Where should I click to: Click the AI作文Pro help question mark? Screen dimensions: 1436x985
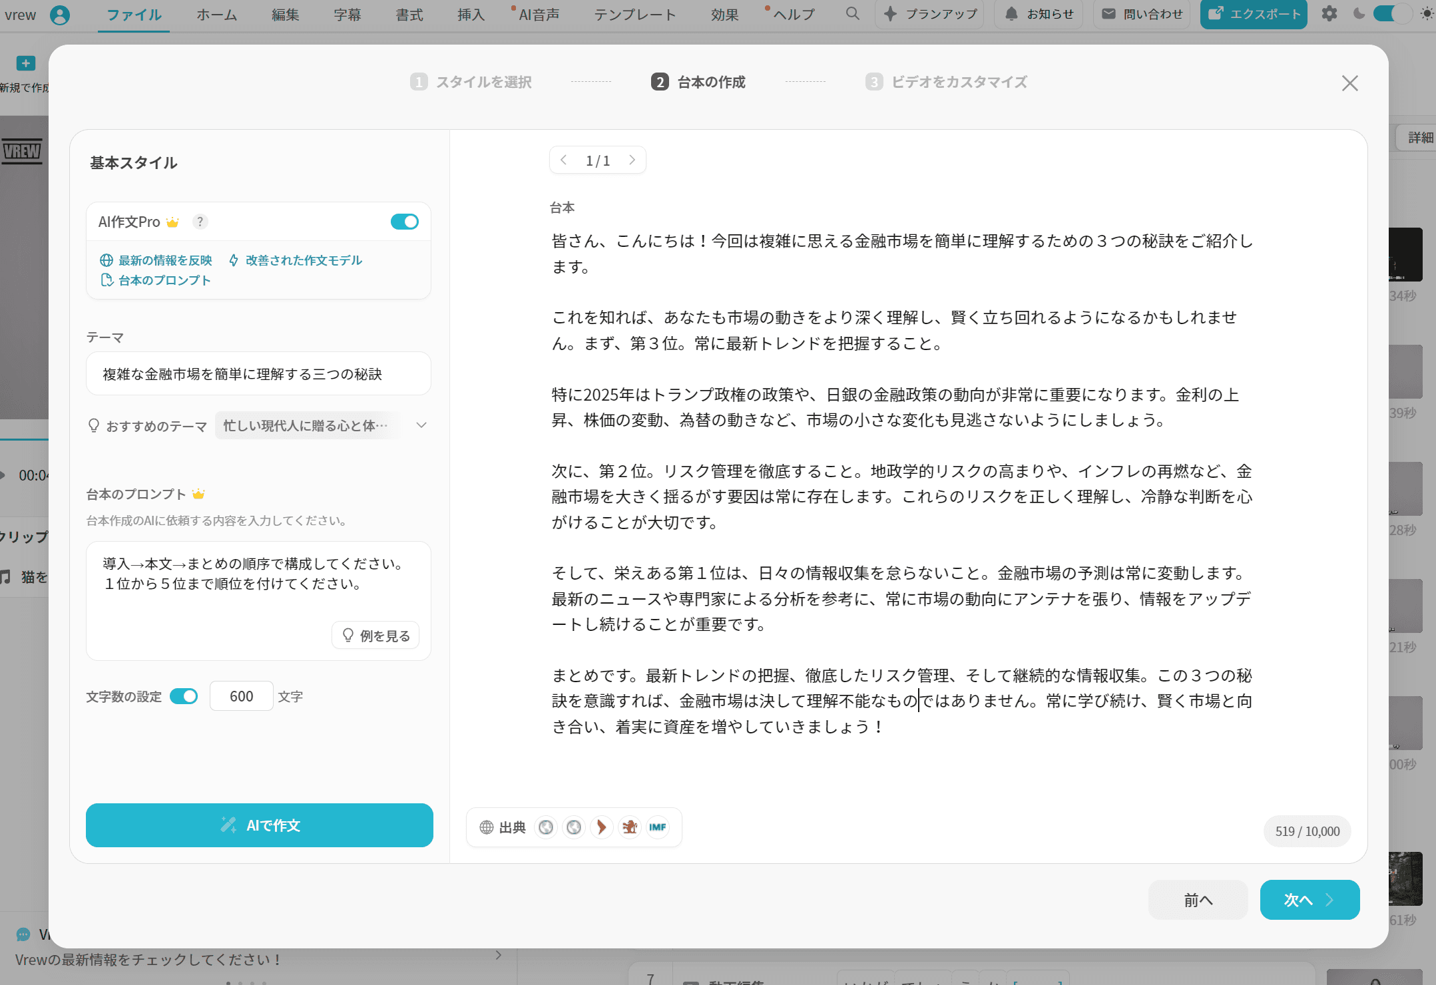click(200, 222)
